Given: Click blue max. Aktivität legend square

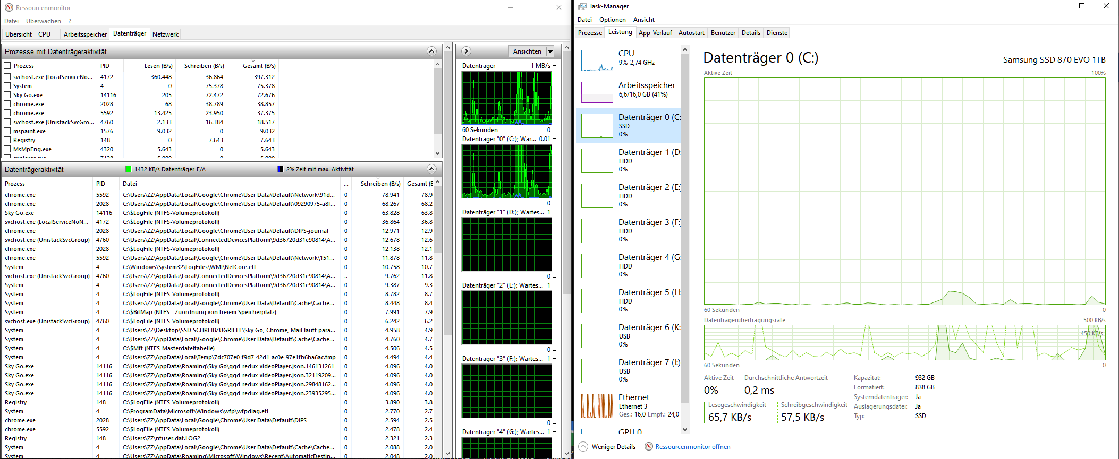Looking at the screenshot, I should [281, 169].
